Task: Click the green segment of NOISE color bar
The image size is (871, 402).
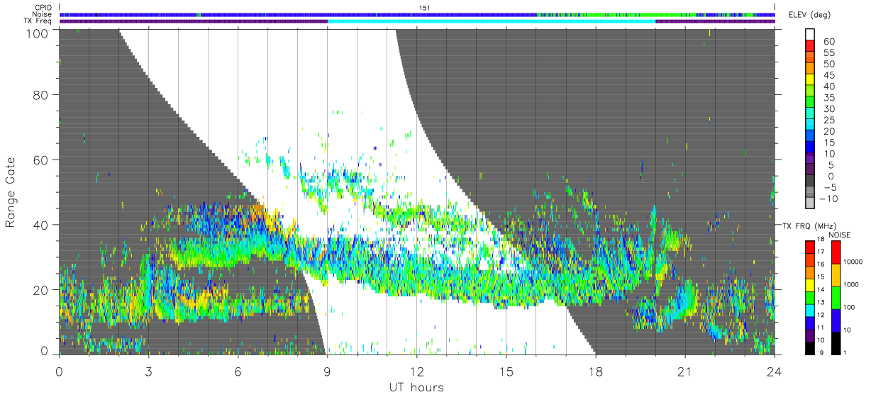Action: (x=836, y=298)
